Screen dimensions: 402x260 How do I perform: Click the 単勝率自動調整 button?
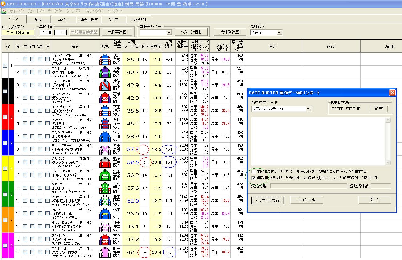point(85,32)
